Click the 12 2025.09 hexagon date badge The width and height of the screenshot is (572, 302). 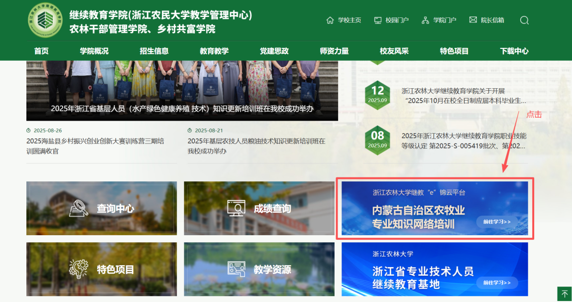click(377, 93)
